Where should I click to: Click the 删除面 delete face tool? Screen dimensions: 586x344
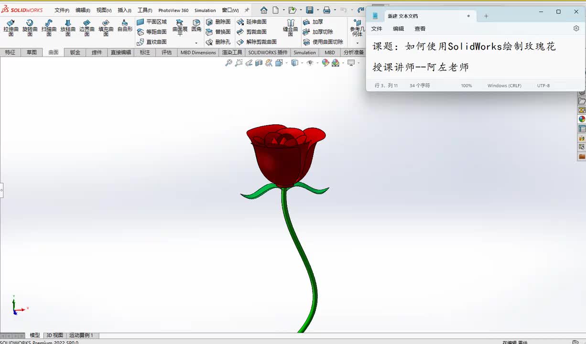coord(218,22)
